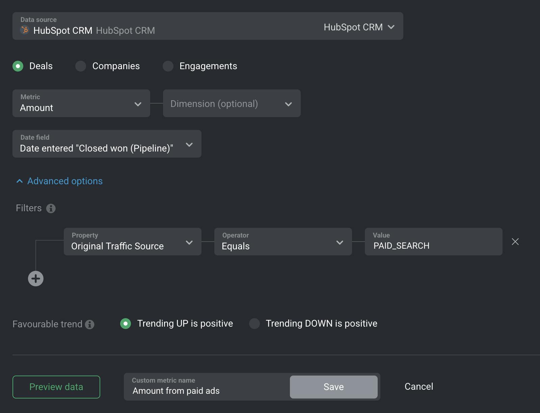Select the Engagements radio button

[168, 66]
